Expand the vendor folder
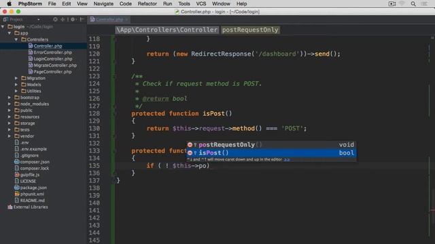 pos(10,136)
